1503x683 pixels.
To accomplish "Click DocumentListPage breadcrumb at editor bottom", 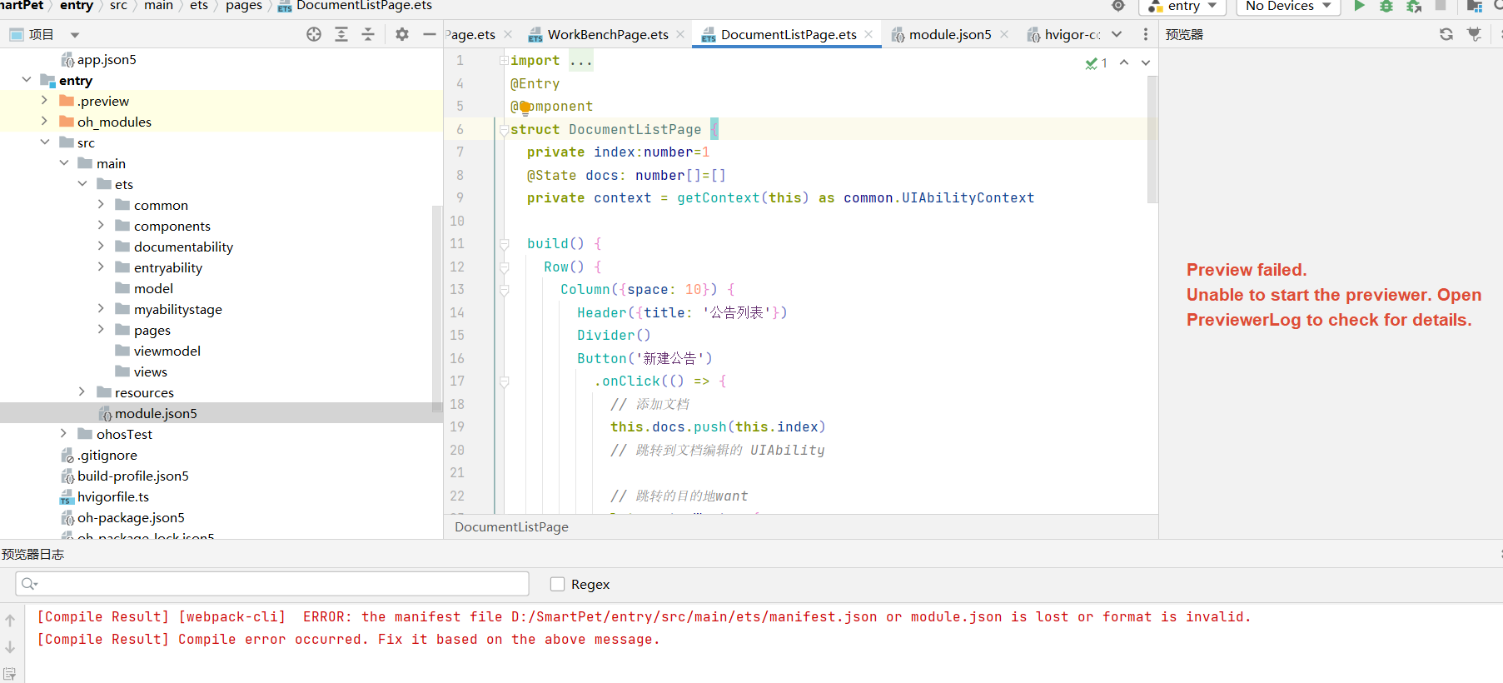I will pos(511,527).
